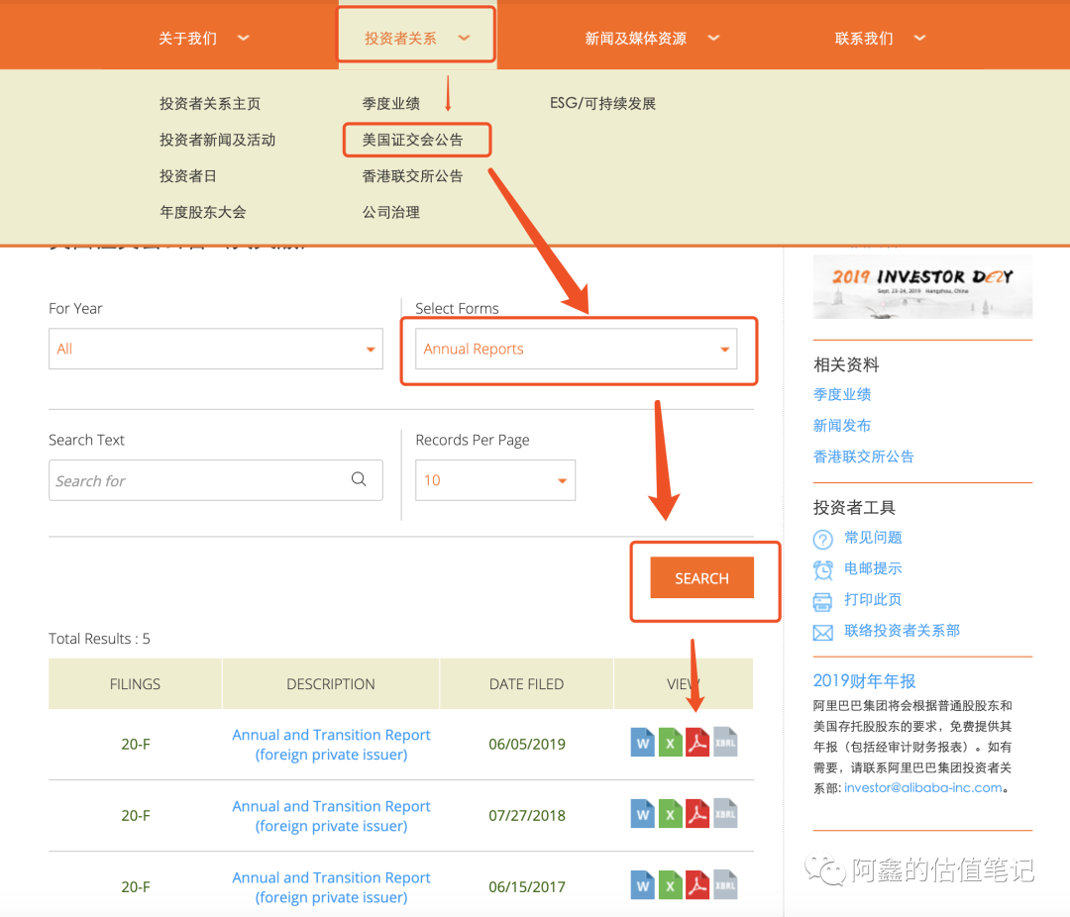Open the Select Forms Annual Reports dropdown
Screen dimensions: 1070x917
[576, 349]
